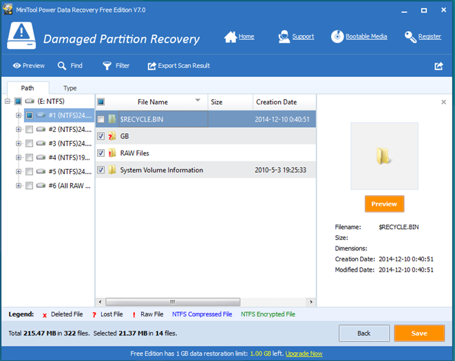Viewport: 455px width, 361px height.
Task: Uncheck the System Volume Information checkbox
Action: (x=100, y=170)
